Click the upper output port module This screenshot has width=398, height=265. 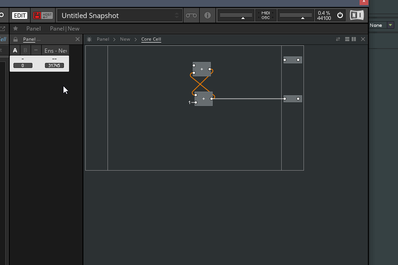(293, 60)
